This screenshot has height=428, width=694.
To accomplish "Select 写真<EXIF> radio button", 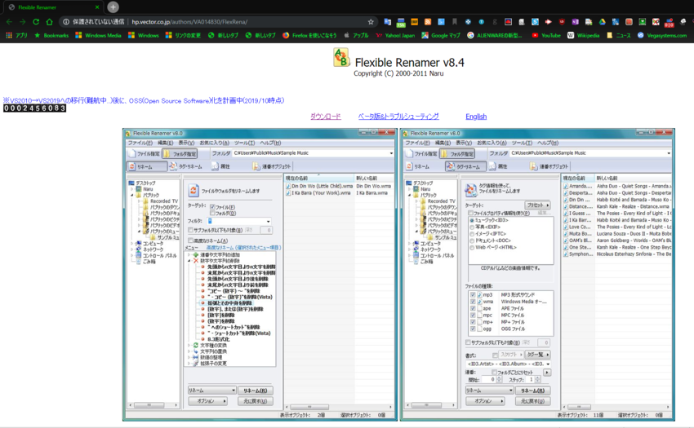I will (472, 227).
